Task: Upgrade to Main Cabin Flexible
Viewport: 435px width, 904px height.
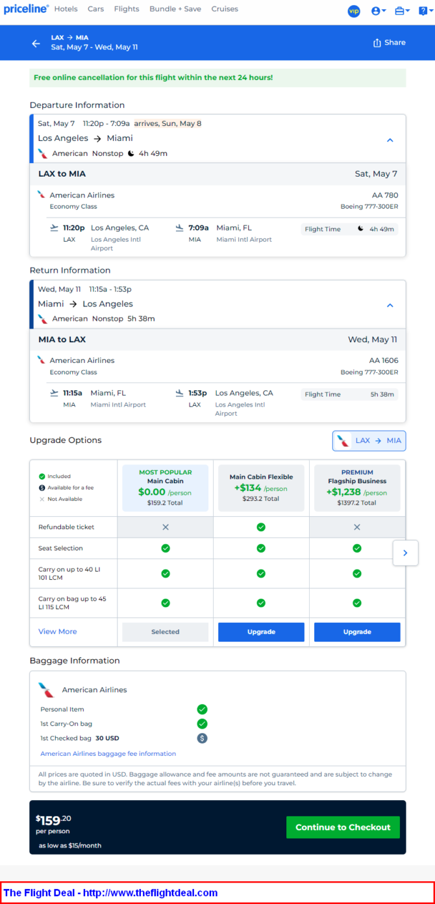Action: [x=261, y=632]
